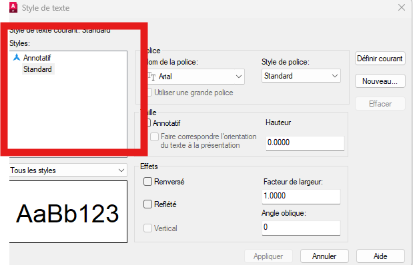
Task: Open the Arial font name dropdown
Action: (x=196, y=77)
